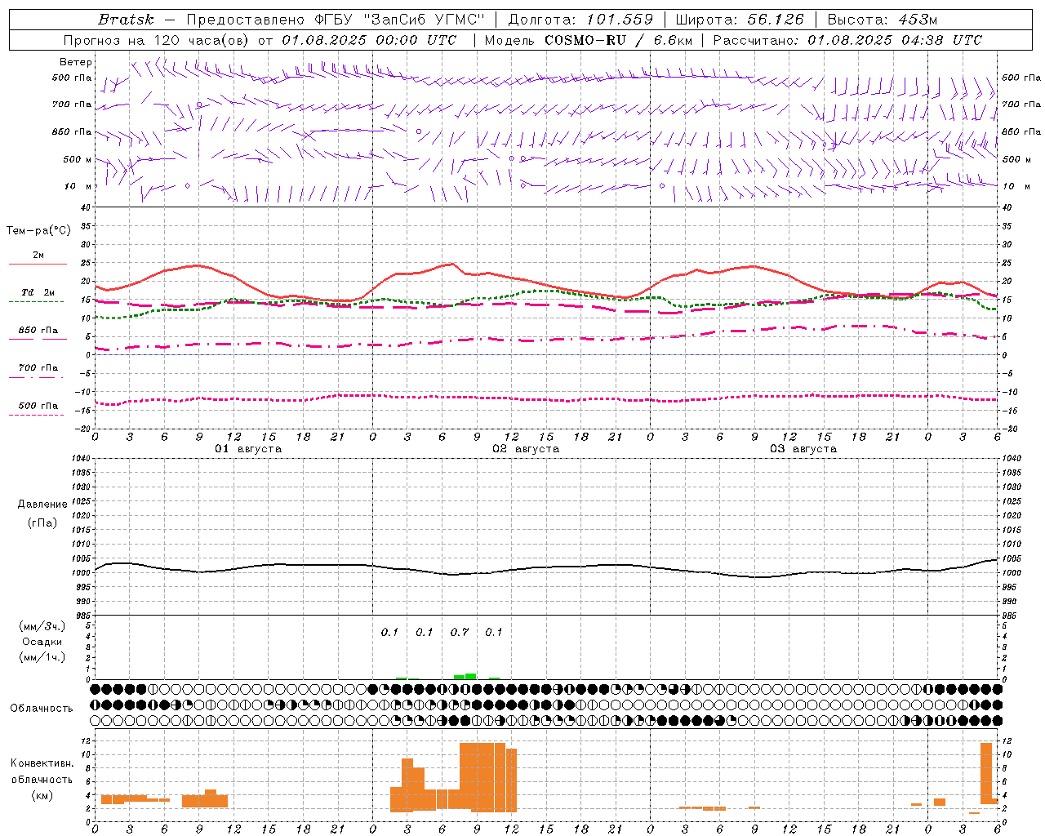
Task: Click the "Прогноз на 120 часа(ов)" header text
Action: pos(157,40)
